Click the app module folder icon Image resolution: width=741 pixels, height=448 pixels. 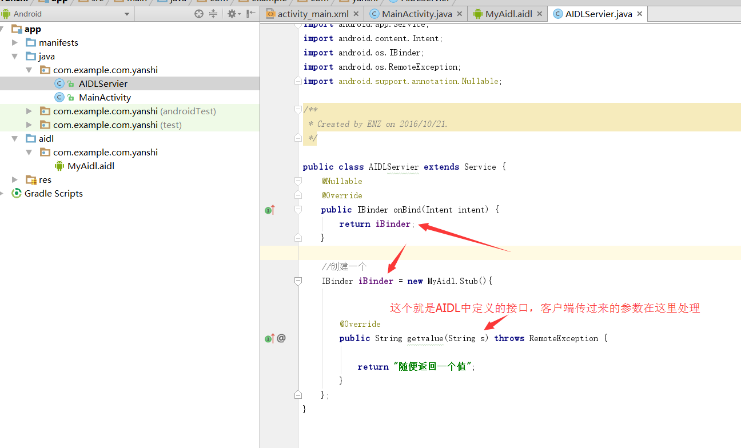(17, 29)
